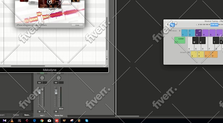This screenshot has height=123, width=223.
Task: Mute the Inst 1 channel
Action: coord(39,112)
